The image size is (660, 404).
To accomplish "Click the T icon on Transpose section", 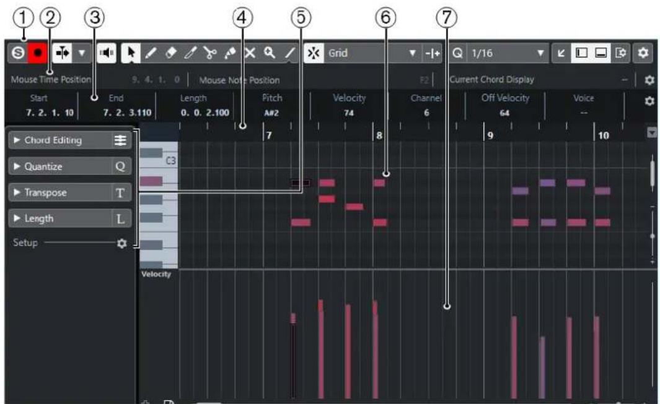I will tap(120, 192).
